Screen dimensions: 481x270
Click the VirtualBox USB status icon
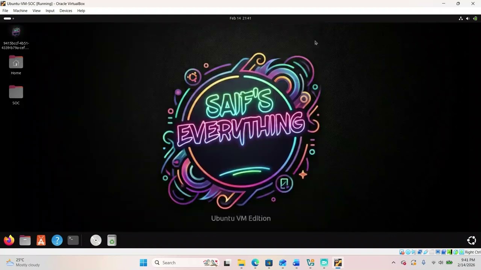click(426, 252)
